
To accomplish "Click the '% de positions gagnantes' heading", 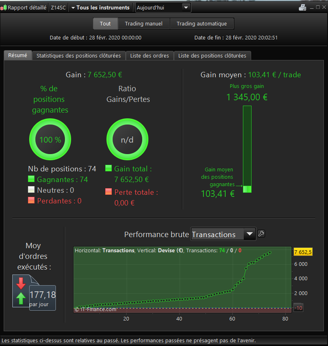I will click(x=50, y=99).
